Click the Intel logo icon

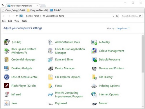click(x=50, y=95)
